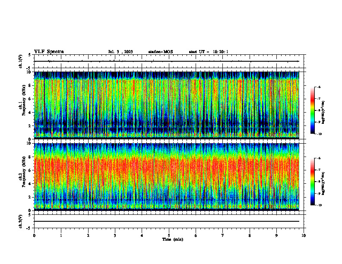
Task: Click the ch.1 frequency tick "2"
Action: click(30, 126)
